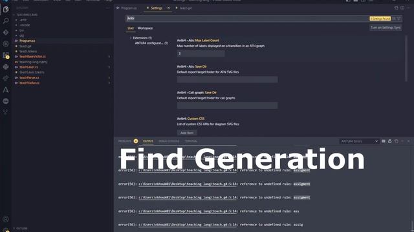Expand the .antlr folder
The width and height of the screenshot is (414, 232).
pos(23,20)
